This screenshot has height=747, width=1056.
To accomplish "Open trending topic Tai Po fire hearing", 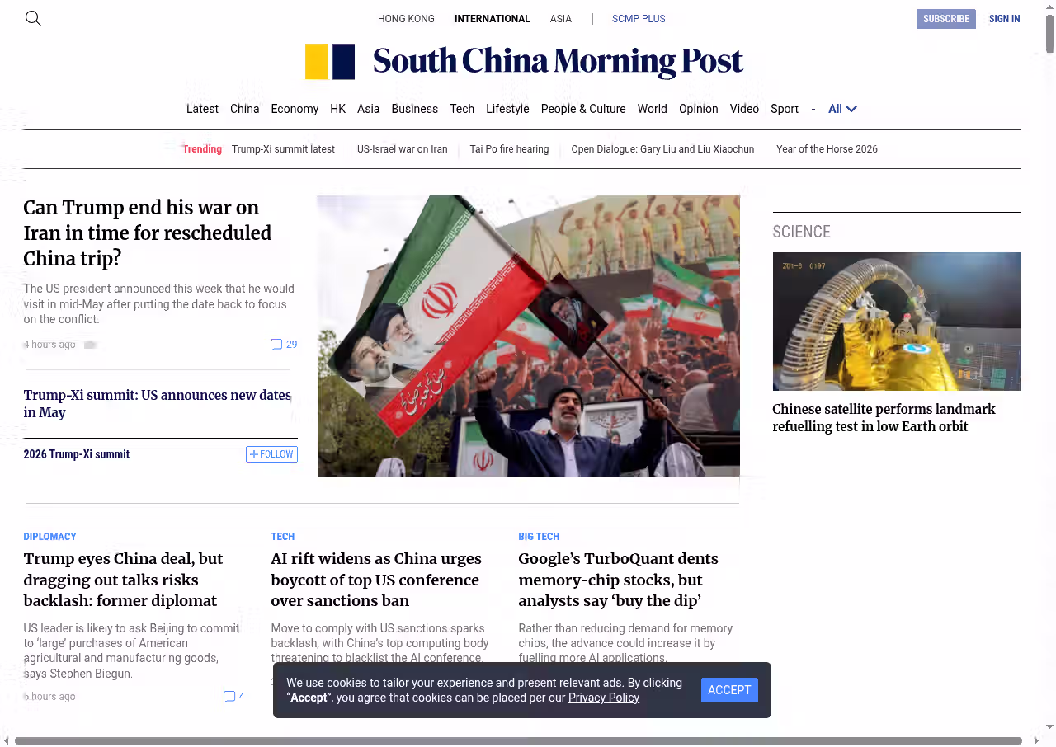I will (x=509, y=149).
